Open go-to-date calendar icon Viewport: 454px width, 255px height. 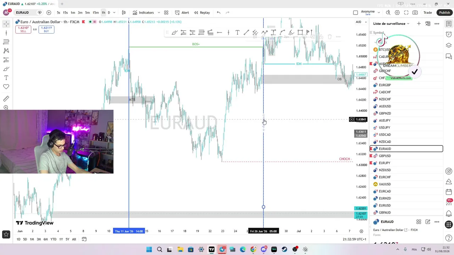[84, 239]
